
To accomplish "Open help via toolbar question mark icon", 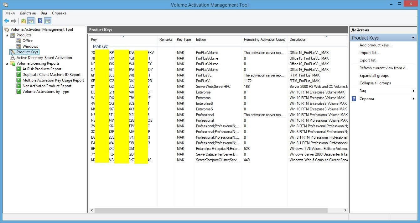I will tap(40, 21).
